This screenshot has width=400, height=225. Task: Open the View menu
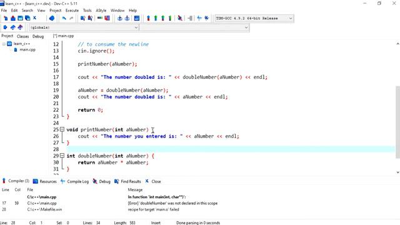point(41,11)
